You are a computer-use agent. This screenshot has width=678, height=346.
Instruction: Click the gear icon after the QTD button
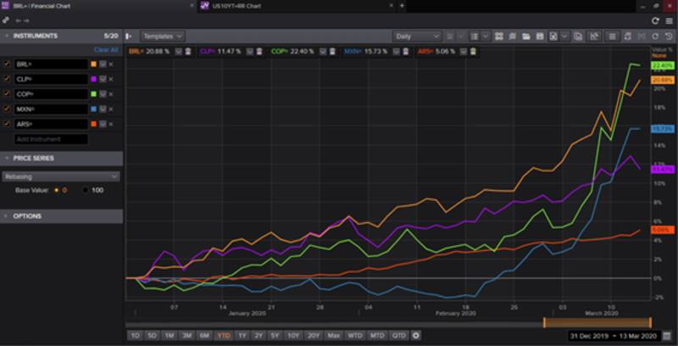click(x=415, y=335)
